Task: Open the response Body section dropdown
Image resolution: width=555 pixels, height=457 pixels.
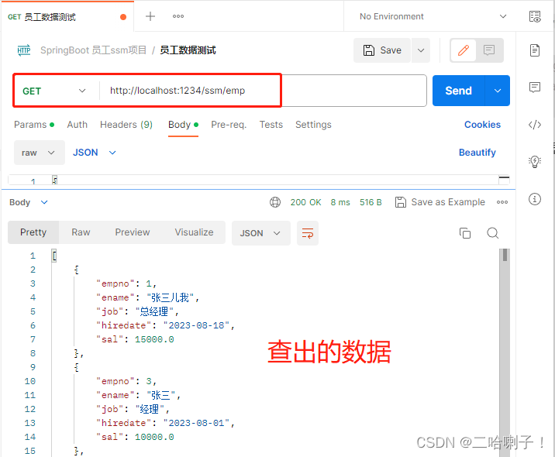Action: click(29, 202)
